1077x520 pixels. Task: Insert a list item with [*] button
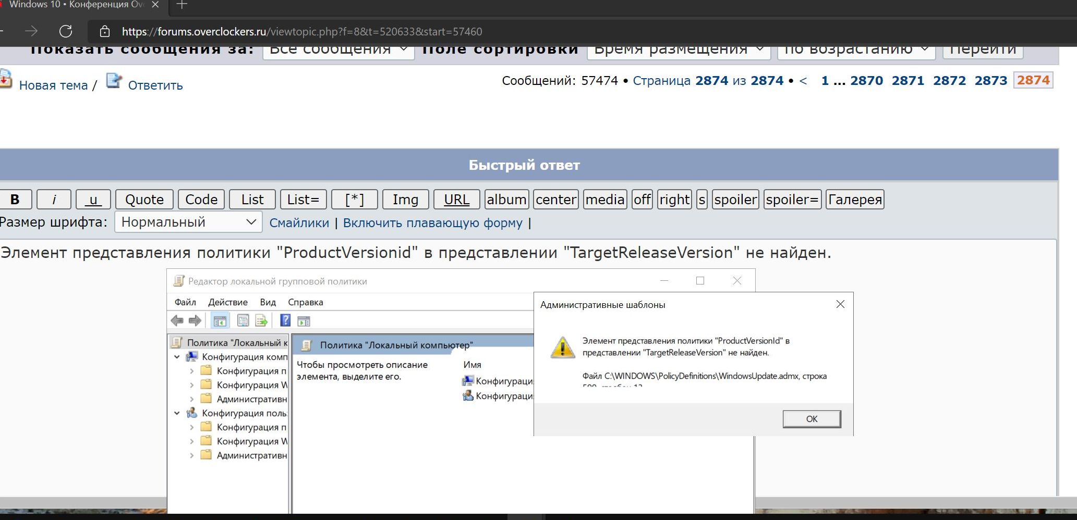355,200
